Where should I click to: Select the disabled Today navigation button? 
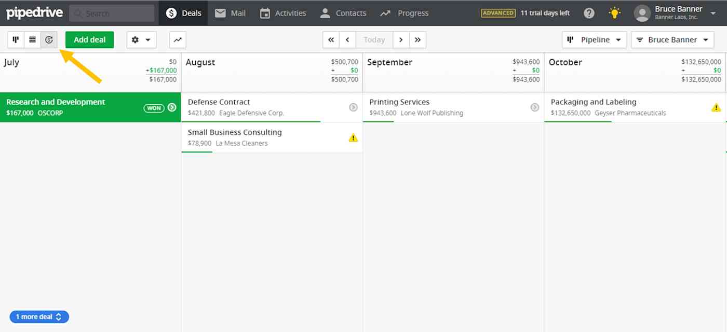click(374, 39)
